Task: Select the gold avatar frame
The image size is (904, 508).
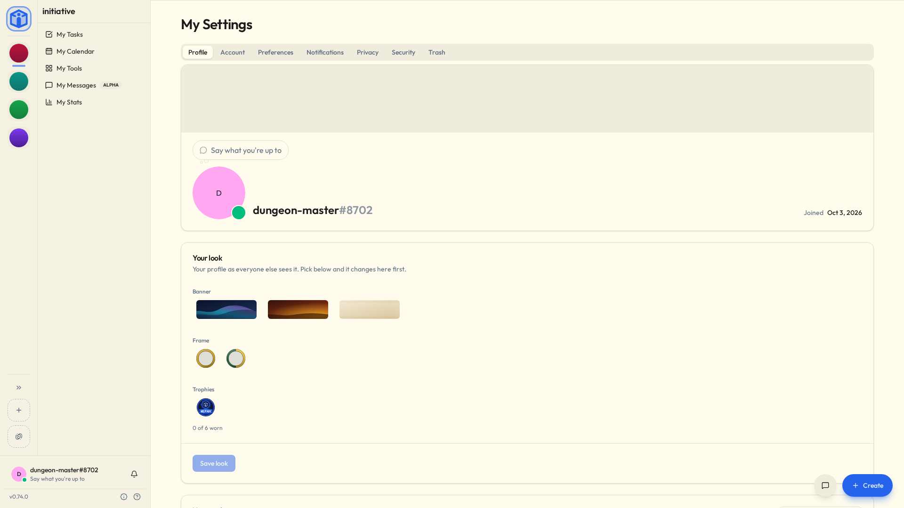Action: (x=206, y=358)
